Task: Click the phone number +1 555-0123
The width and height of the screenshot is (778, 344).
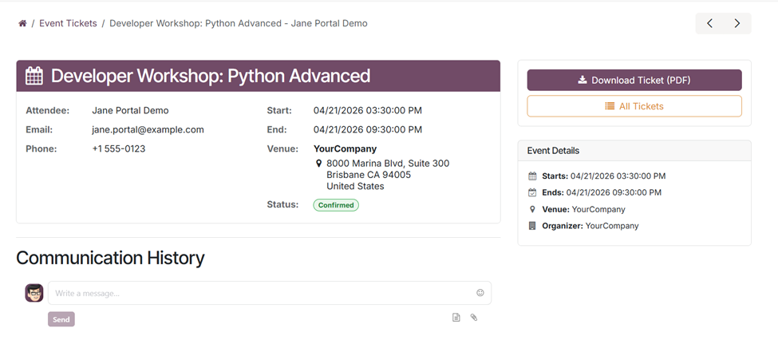Action: [x=119, y=148]
